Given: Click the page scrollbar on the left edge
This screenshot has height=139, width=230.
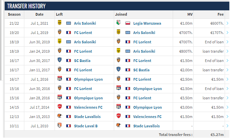Looking at the screenshot, I should tap(1, 40).
